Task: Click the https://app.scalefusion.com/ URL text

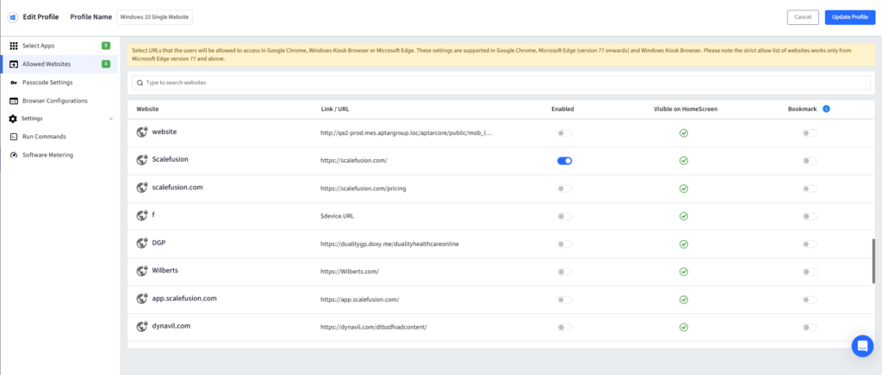Action: (360, 300)
